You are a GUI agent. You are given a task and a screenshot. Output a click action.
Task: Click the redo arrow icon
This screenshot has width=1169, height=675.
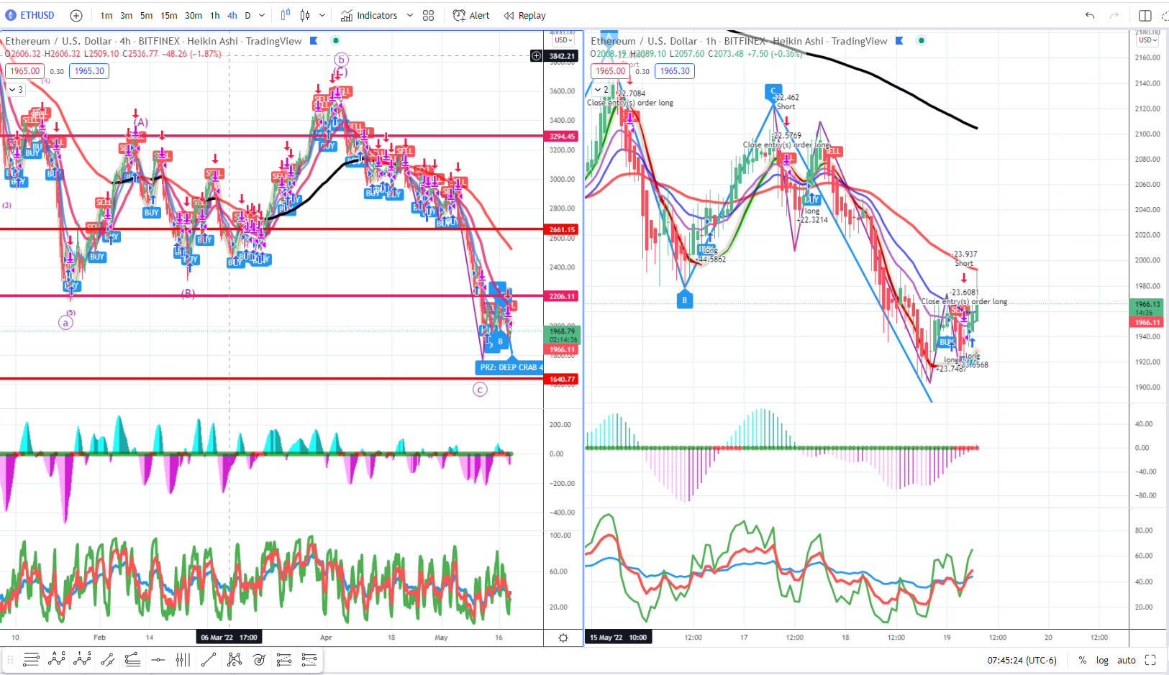coord(1114,15)
